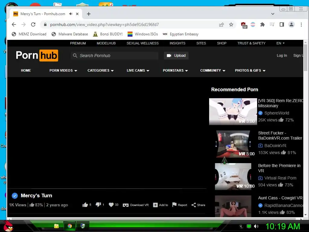Open the INSIGHTS top bar link
Screen dimensions: 309x232
coord(177,43)
